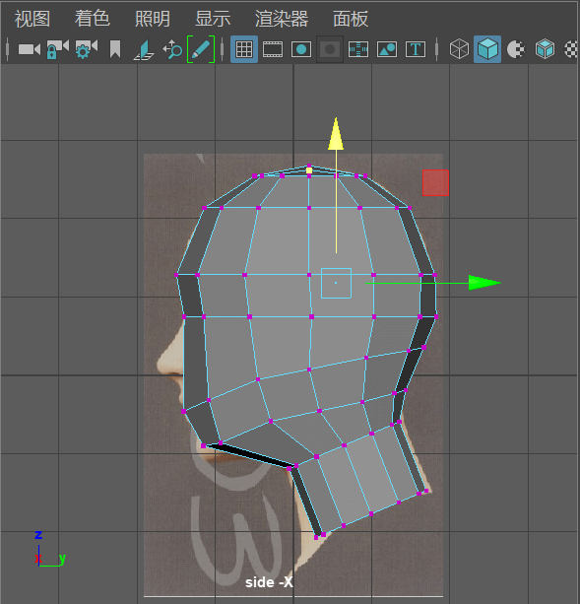Open the 视图 menu

click(x=32, y=19)
